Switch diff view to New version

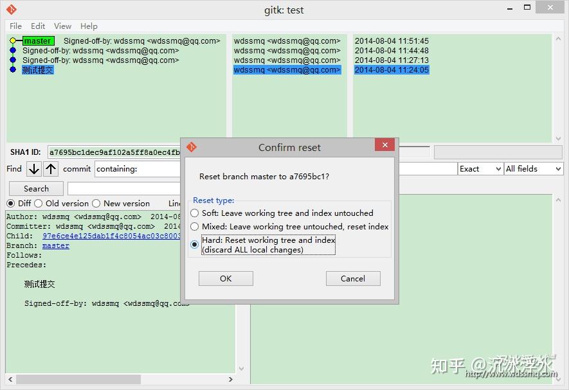(96, 203)
